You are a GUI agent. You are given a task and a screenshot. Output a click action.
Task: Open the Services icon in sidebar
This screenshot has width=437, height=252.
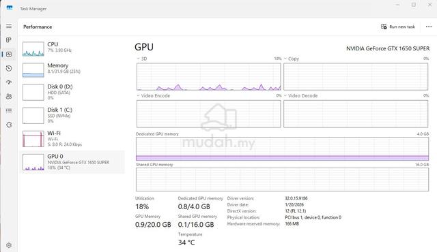9,125
